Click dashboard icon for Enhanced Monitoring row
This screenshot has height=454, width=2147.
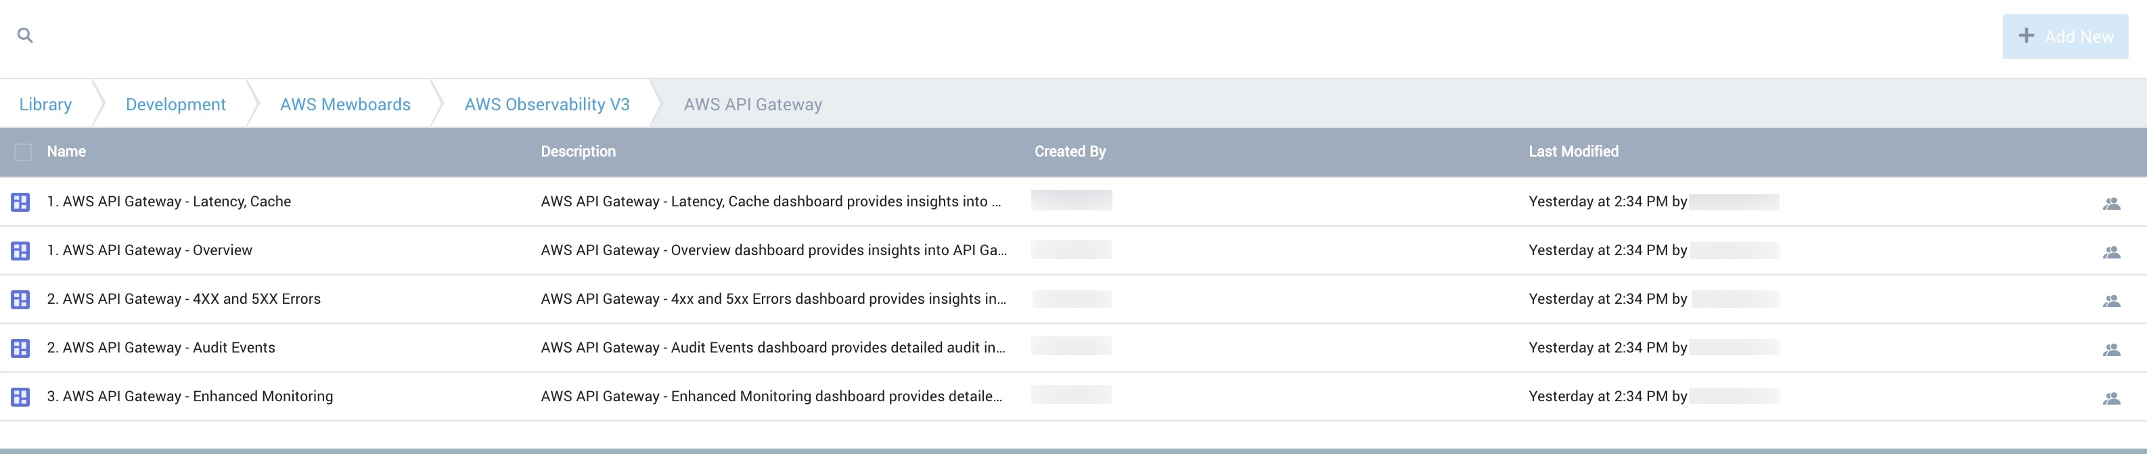coord(21,397)
